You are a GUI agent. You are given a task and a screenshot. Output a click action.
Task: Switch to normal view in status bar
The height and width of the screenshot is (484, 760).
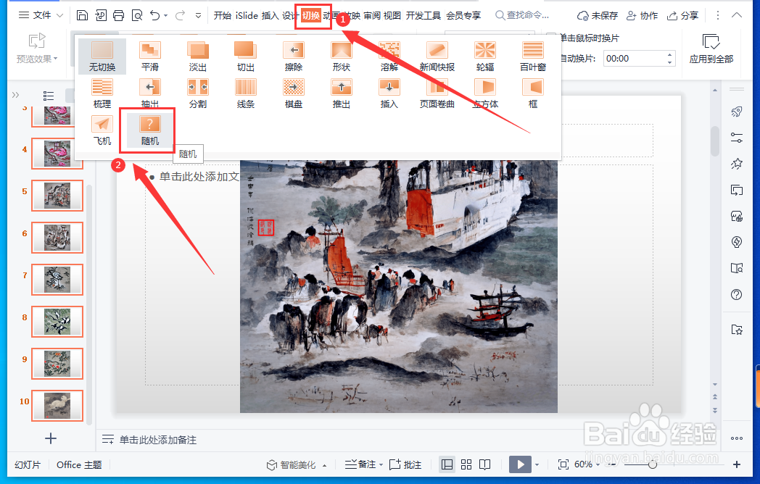click(447, 464)
